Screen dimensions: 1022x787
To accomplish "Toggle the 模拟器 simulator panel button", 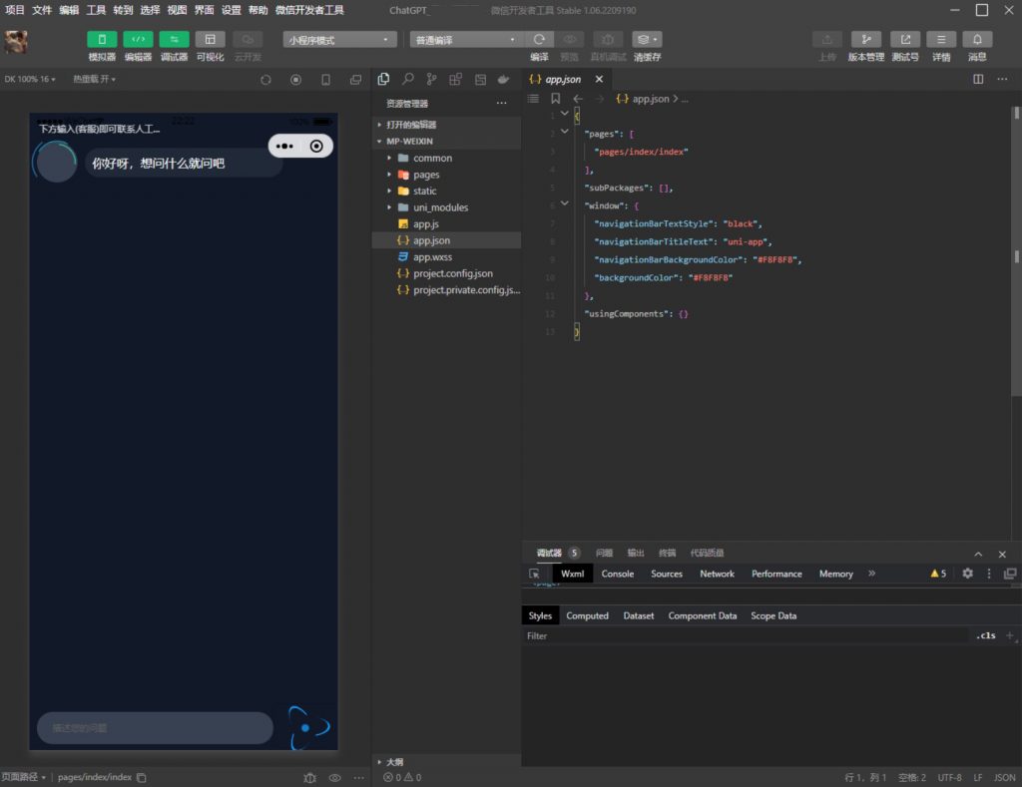I will [x=102, y=39].
